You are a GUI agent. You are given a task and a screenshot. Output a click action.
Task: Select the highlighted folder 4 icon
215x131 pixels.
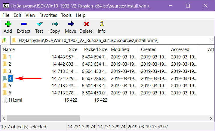pyautogui.click(x=5, y=78)
